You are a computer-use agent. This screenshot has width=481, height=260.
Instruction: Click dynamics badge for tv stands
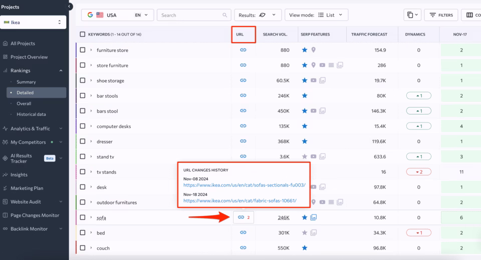click(419, 172)
